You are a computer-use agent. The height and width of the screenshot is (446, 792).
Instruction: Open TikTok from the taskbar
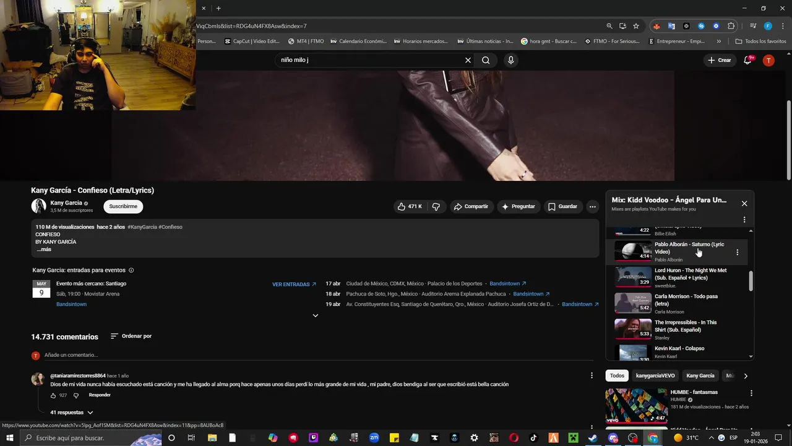click(x=533, y=438)
